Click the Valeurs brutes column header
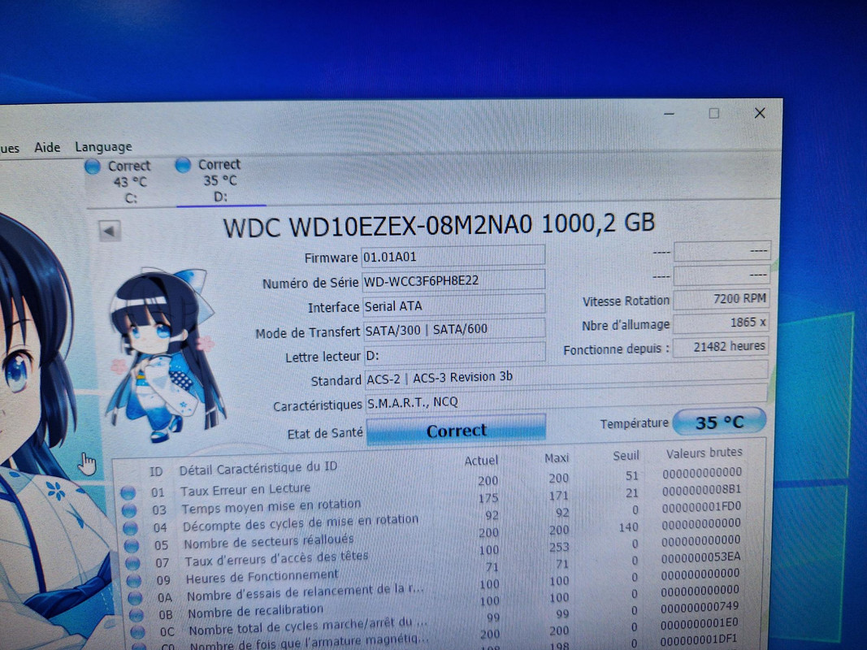Screen dimensions: 867x650 704,453
